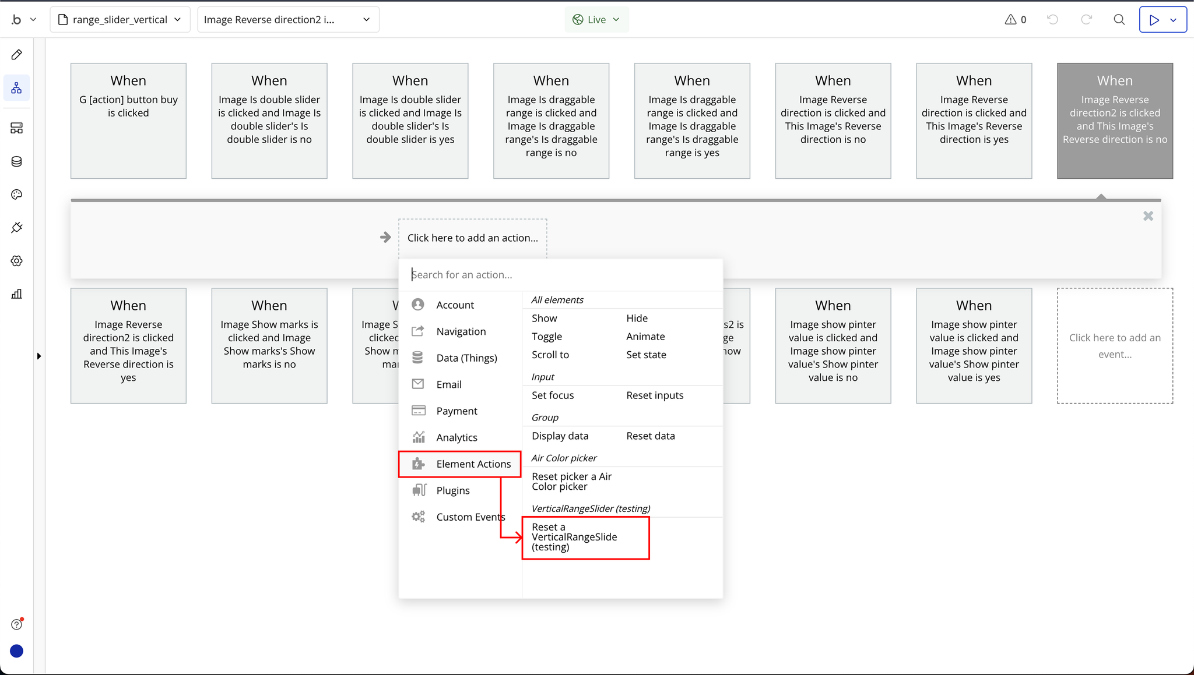Select Custom Events category in menu
The width and height of the screenshot is (1194, 675).
tap(460, 517)
